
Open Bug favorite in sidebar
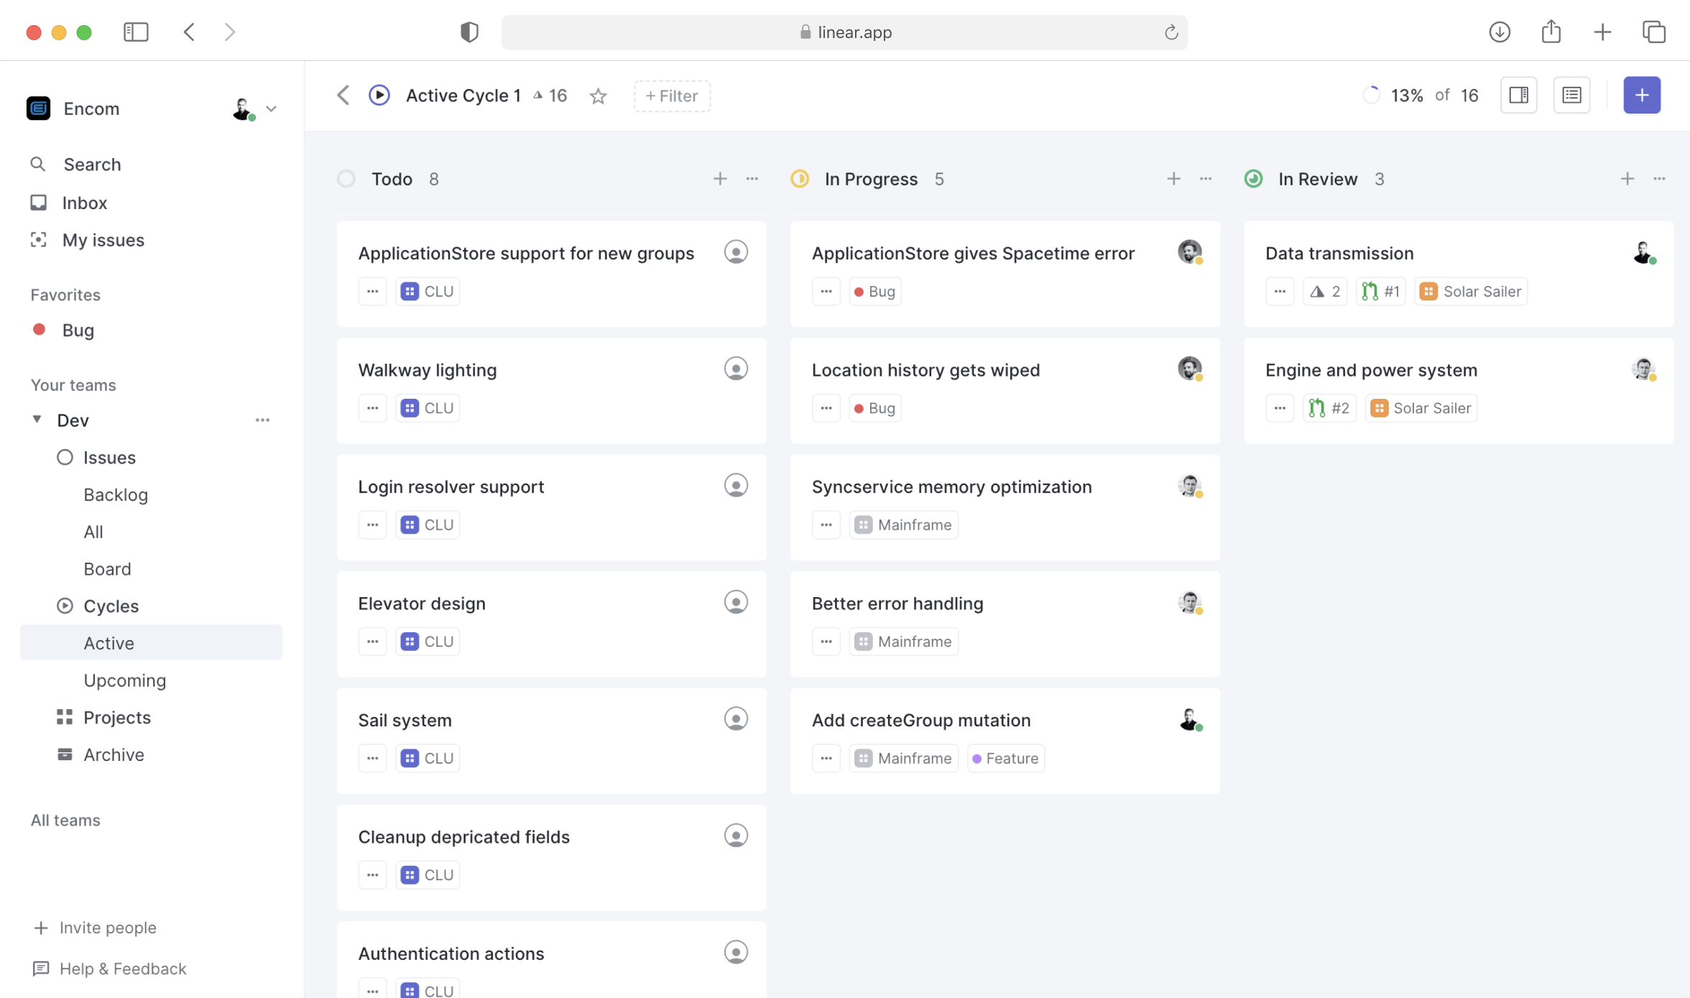[x=63, y=330]
